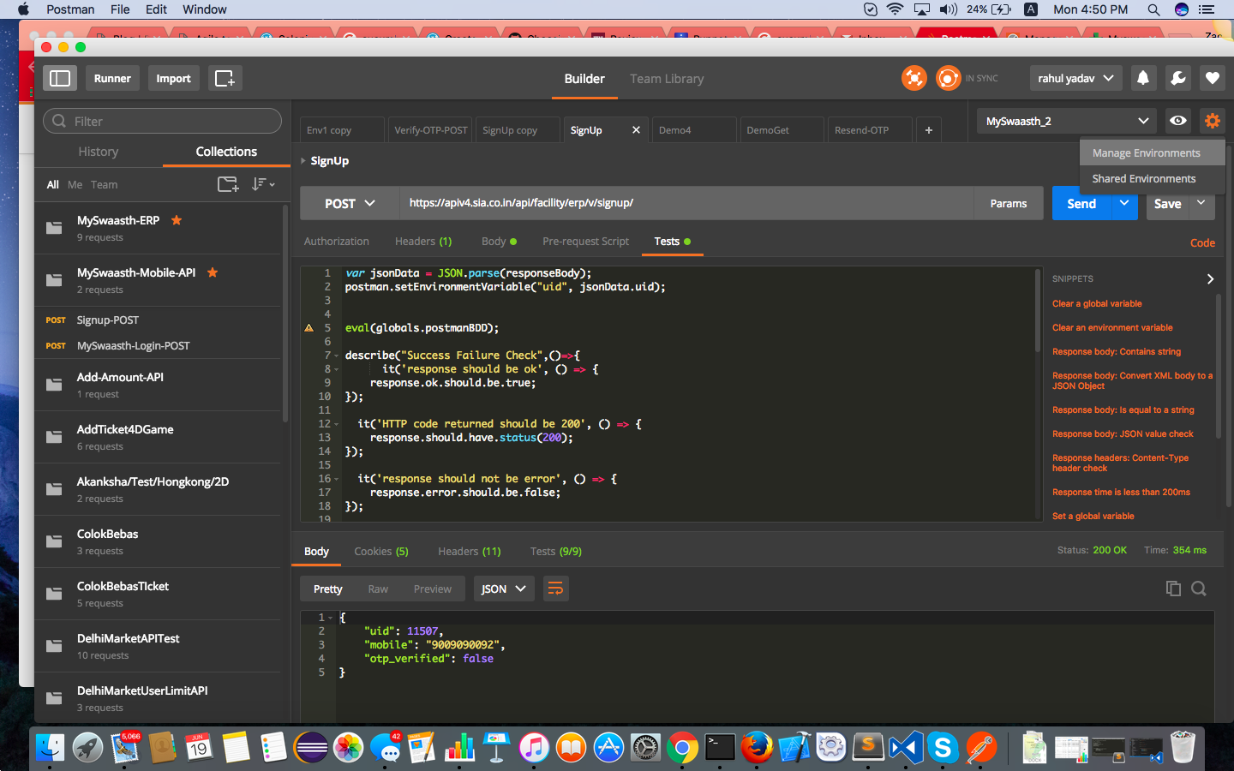Show Me collections filter

[75, 184]
